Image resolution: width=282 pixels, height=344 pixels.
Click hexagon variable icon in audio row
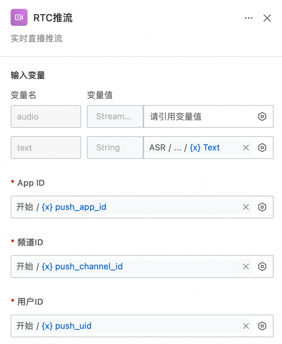click(x=262, y=116)
